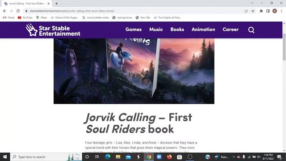The width and height of the screenshot is (286, 161).
Task: Bookmark this page with the star icon
Action: click(253, 11)
